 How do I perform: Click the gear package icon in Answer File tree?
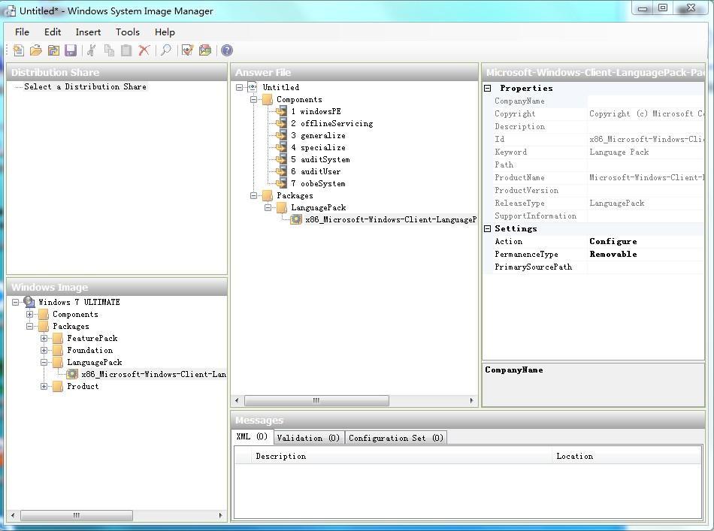tap(296, 219)
